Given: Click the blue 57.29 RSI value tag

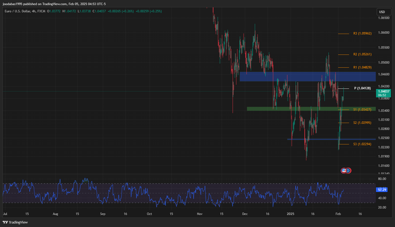Looking at the screenshot, I should pos(382,190).
